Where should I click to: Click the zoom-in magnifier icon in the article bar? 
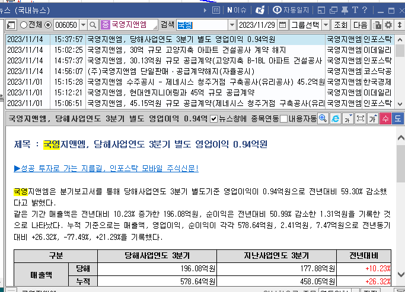[x=323, y=118]
